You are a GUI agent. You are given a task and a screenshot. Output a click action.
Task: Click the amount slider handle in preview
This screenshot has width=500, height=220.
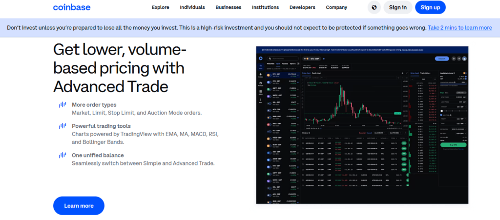[x=441, y=111]
